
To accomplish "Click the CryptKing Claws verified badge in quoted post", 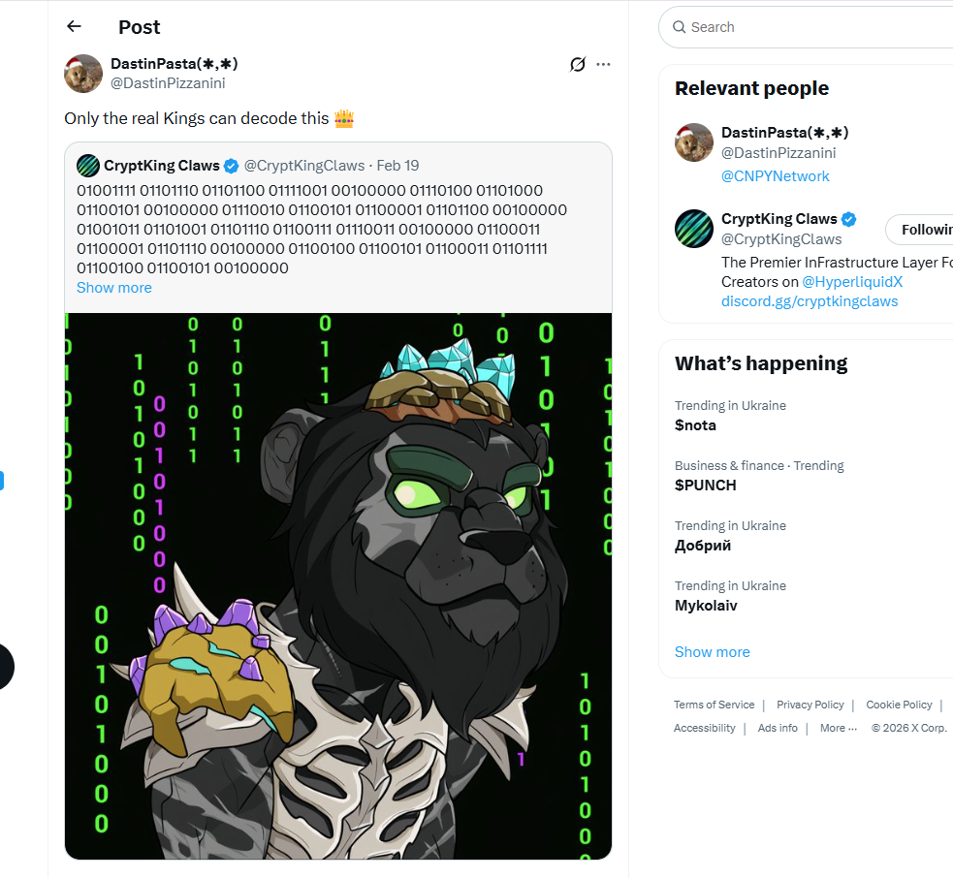I will [232, 166].
